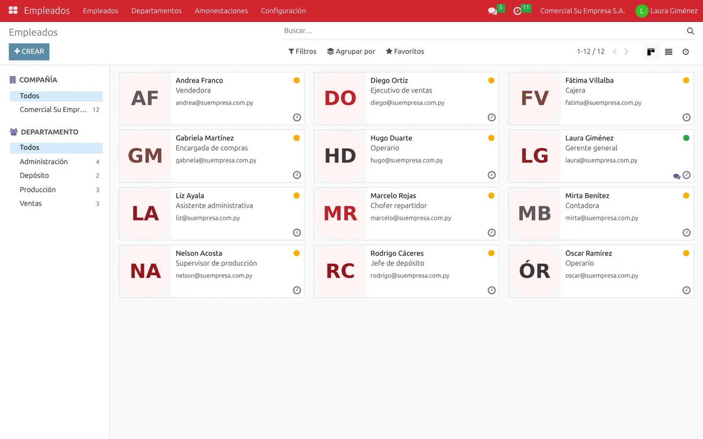
Task: Open the activities clock icon with badge 11
Action: click(x=521, y=10)
